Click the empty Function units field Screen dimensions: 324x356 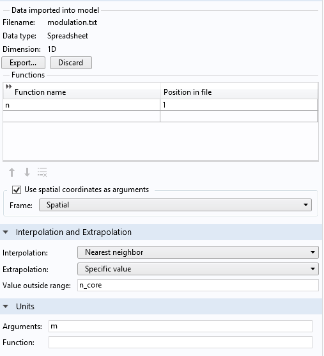[180, 342]
